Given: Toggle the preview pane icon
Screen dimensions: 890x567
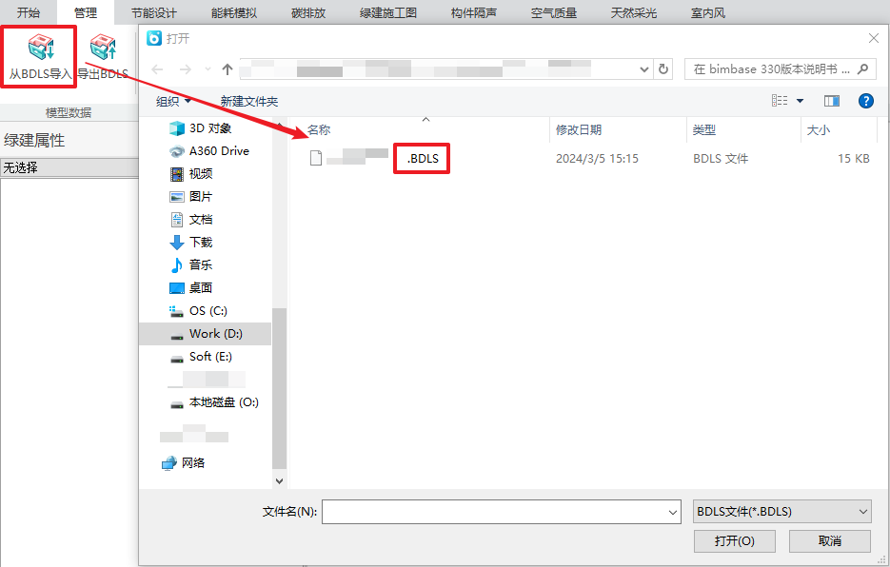Looking at the screenshot, I should pos(832,101).
